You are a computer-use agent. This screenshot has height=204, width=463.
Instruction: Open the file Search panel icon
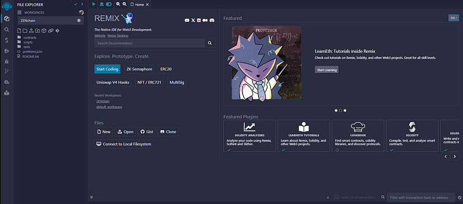7,30
